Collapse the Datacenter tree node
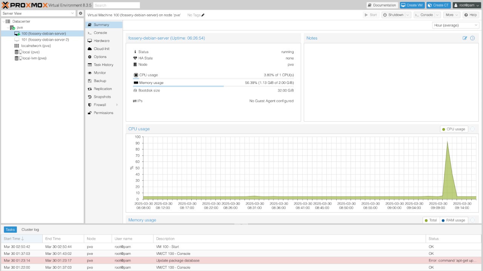483x271 pixels. point(4,21)
